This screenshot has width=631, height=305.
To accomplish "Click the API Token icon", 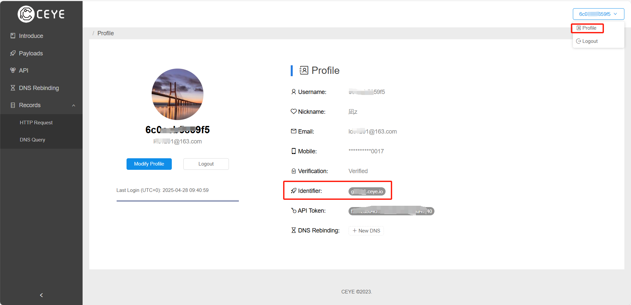I will pos(293,210).
